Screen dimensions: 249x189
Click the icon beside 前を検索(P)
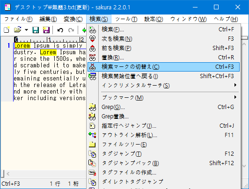coord(92,48)
